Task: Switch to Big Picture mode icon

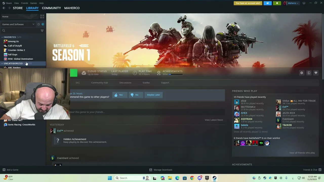Action: click(x=304, y=3)
